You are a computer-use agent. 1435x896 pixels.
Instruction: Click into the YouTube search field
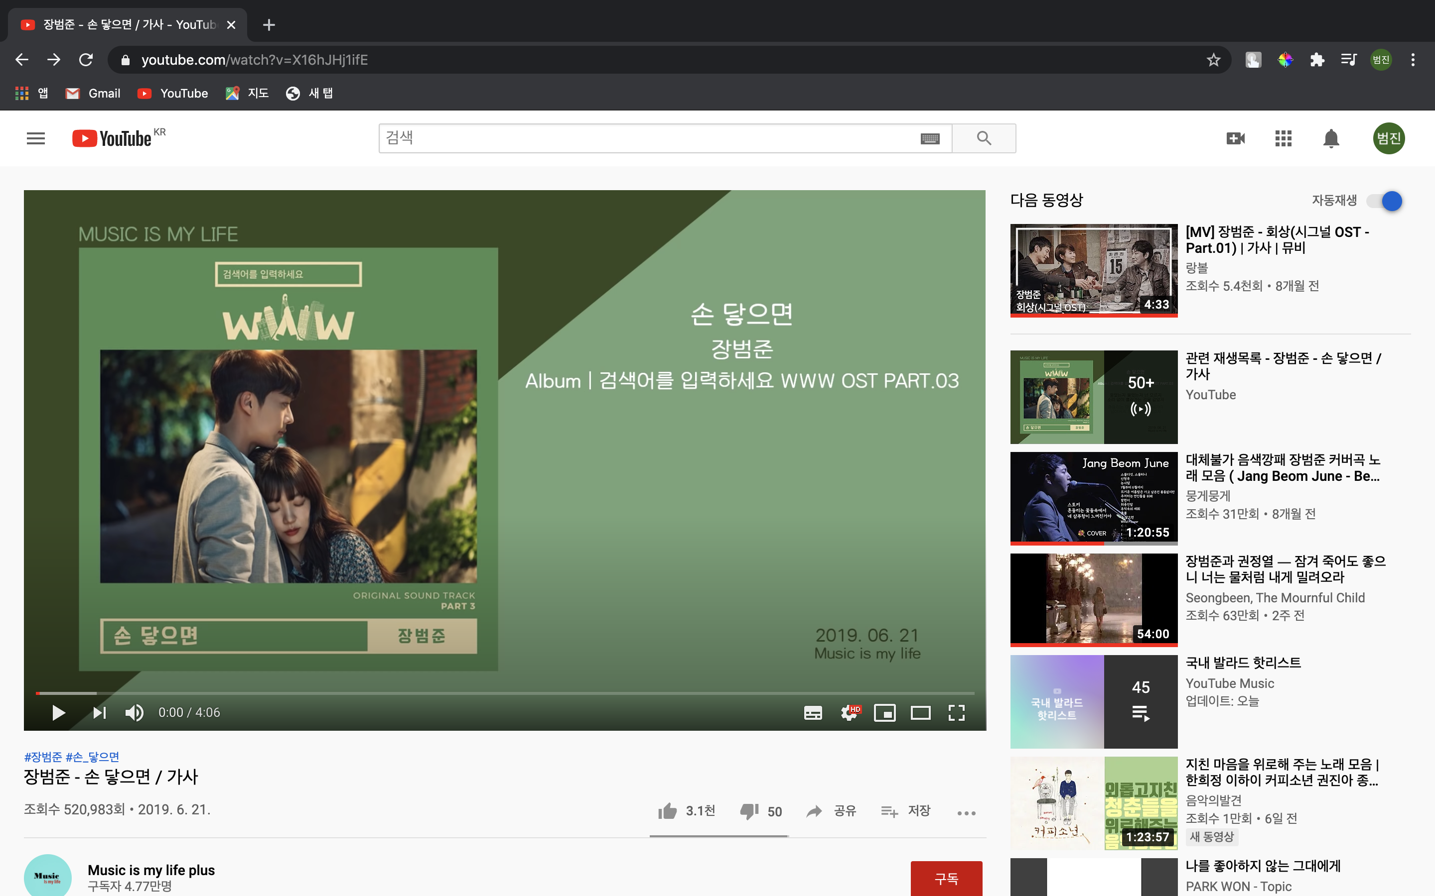[646, 138]
